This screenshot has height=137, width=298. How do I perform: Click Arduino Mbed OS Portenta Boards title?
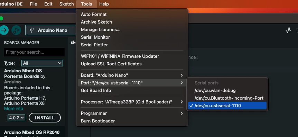[23, 73]
